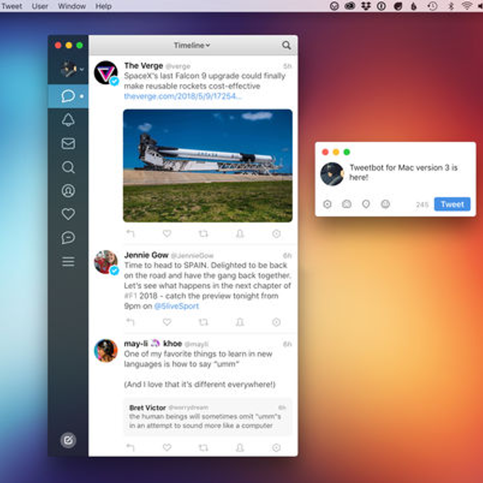The image size is (483, 483).
Task: Open emoji picker in compose window
Action: 385,204
